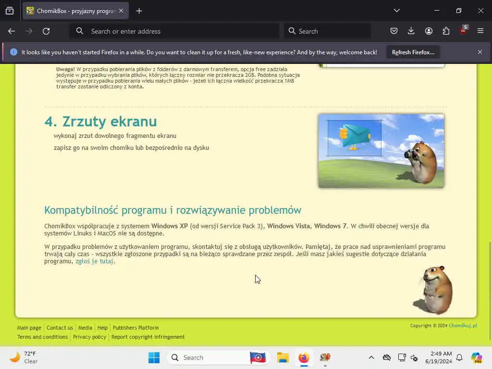Follow the 'zgłoś je tutaj' link
Viewport: 492px width, 369px height.
tap(94, 261)
